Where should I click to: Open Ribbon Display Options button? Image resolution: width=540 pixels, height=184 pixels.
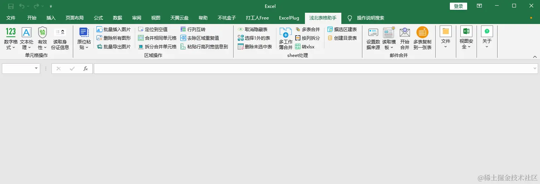click(x=479, y=6)
